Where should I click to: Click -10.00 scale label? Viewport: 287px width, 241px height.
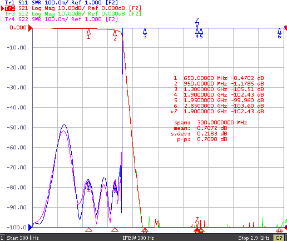17,48
